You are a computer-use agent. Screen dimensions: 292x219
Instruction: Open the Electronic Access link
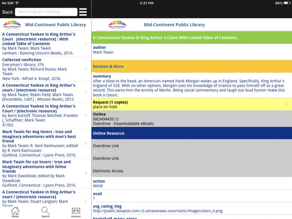pos(192,171)
